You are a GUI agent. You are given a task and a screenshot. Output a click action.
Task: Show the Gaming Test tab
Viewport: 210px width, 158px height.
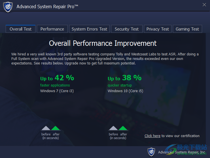tap(187, 29)
